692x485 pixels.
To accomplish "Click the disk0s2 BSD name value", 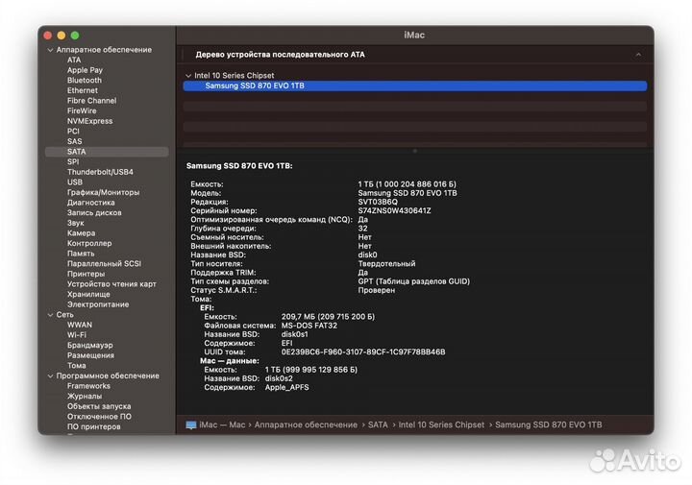I will point(279,378).
